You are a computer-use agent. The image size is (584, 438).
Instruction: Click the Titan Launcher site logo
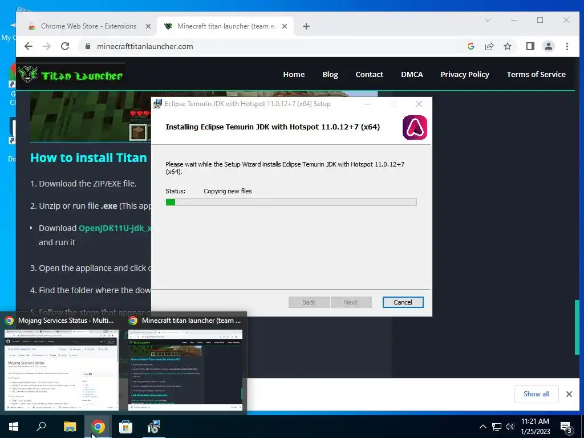point(71,75)
